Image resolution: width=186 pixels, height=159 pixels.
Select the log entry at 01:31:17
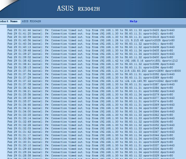point(90,135)
